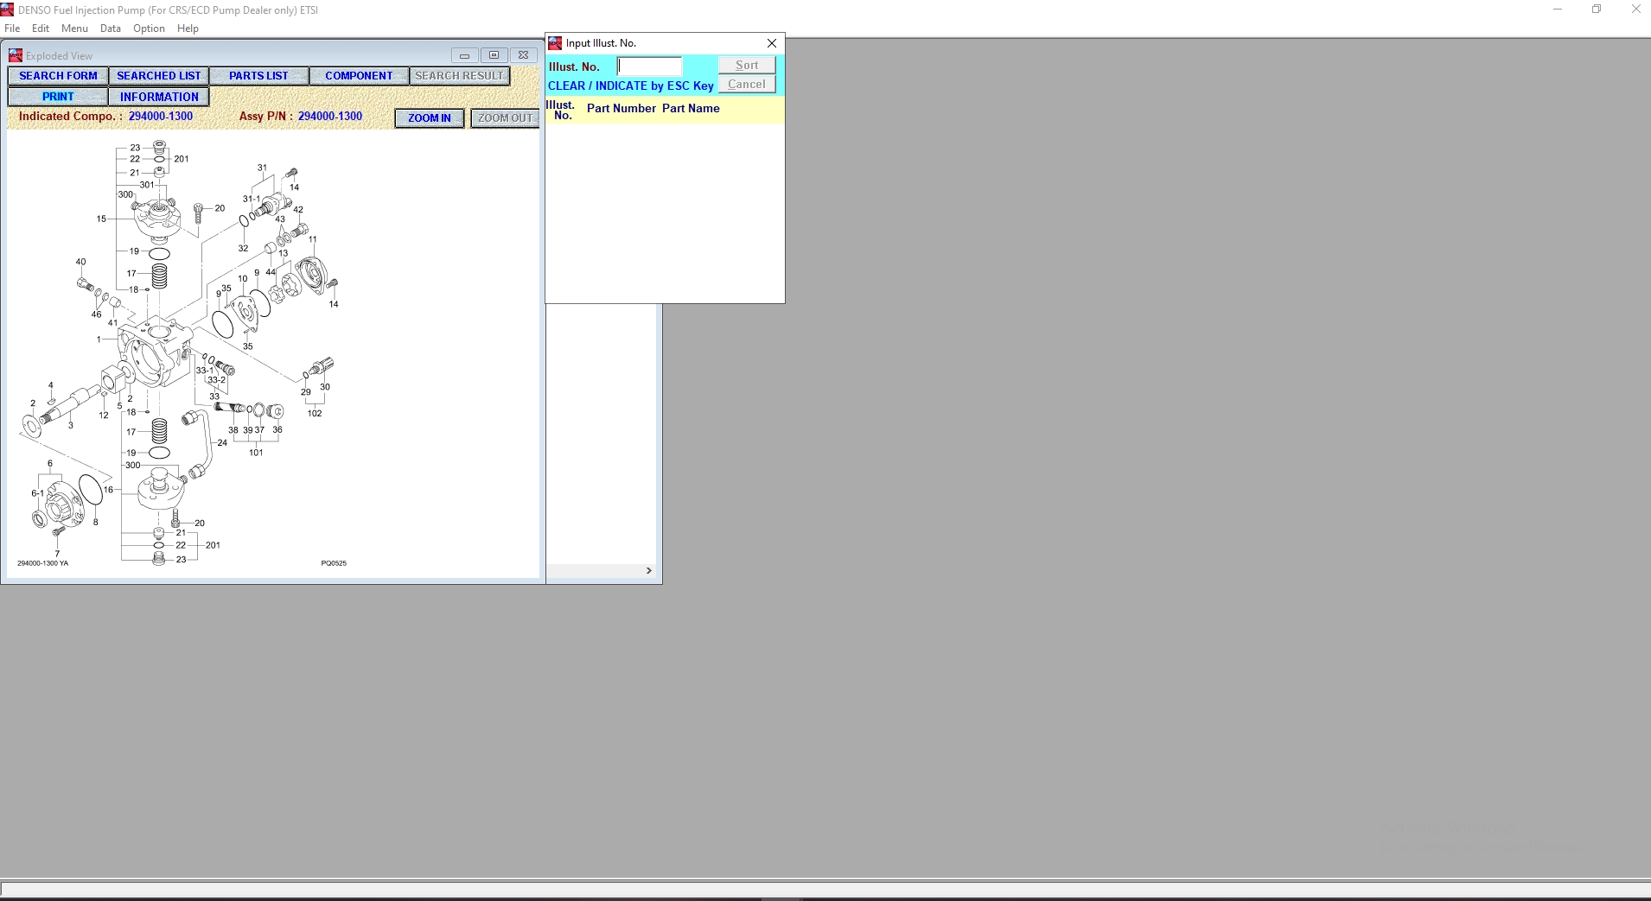
Task: Click the right scroll arrow below the list
Action: click(649, 571)
